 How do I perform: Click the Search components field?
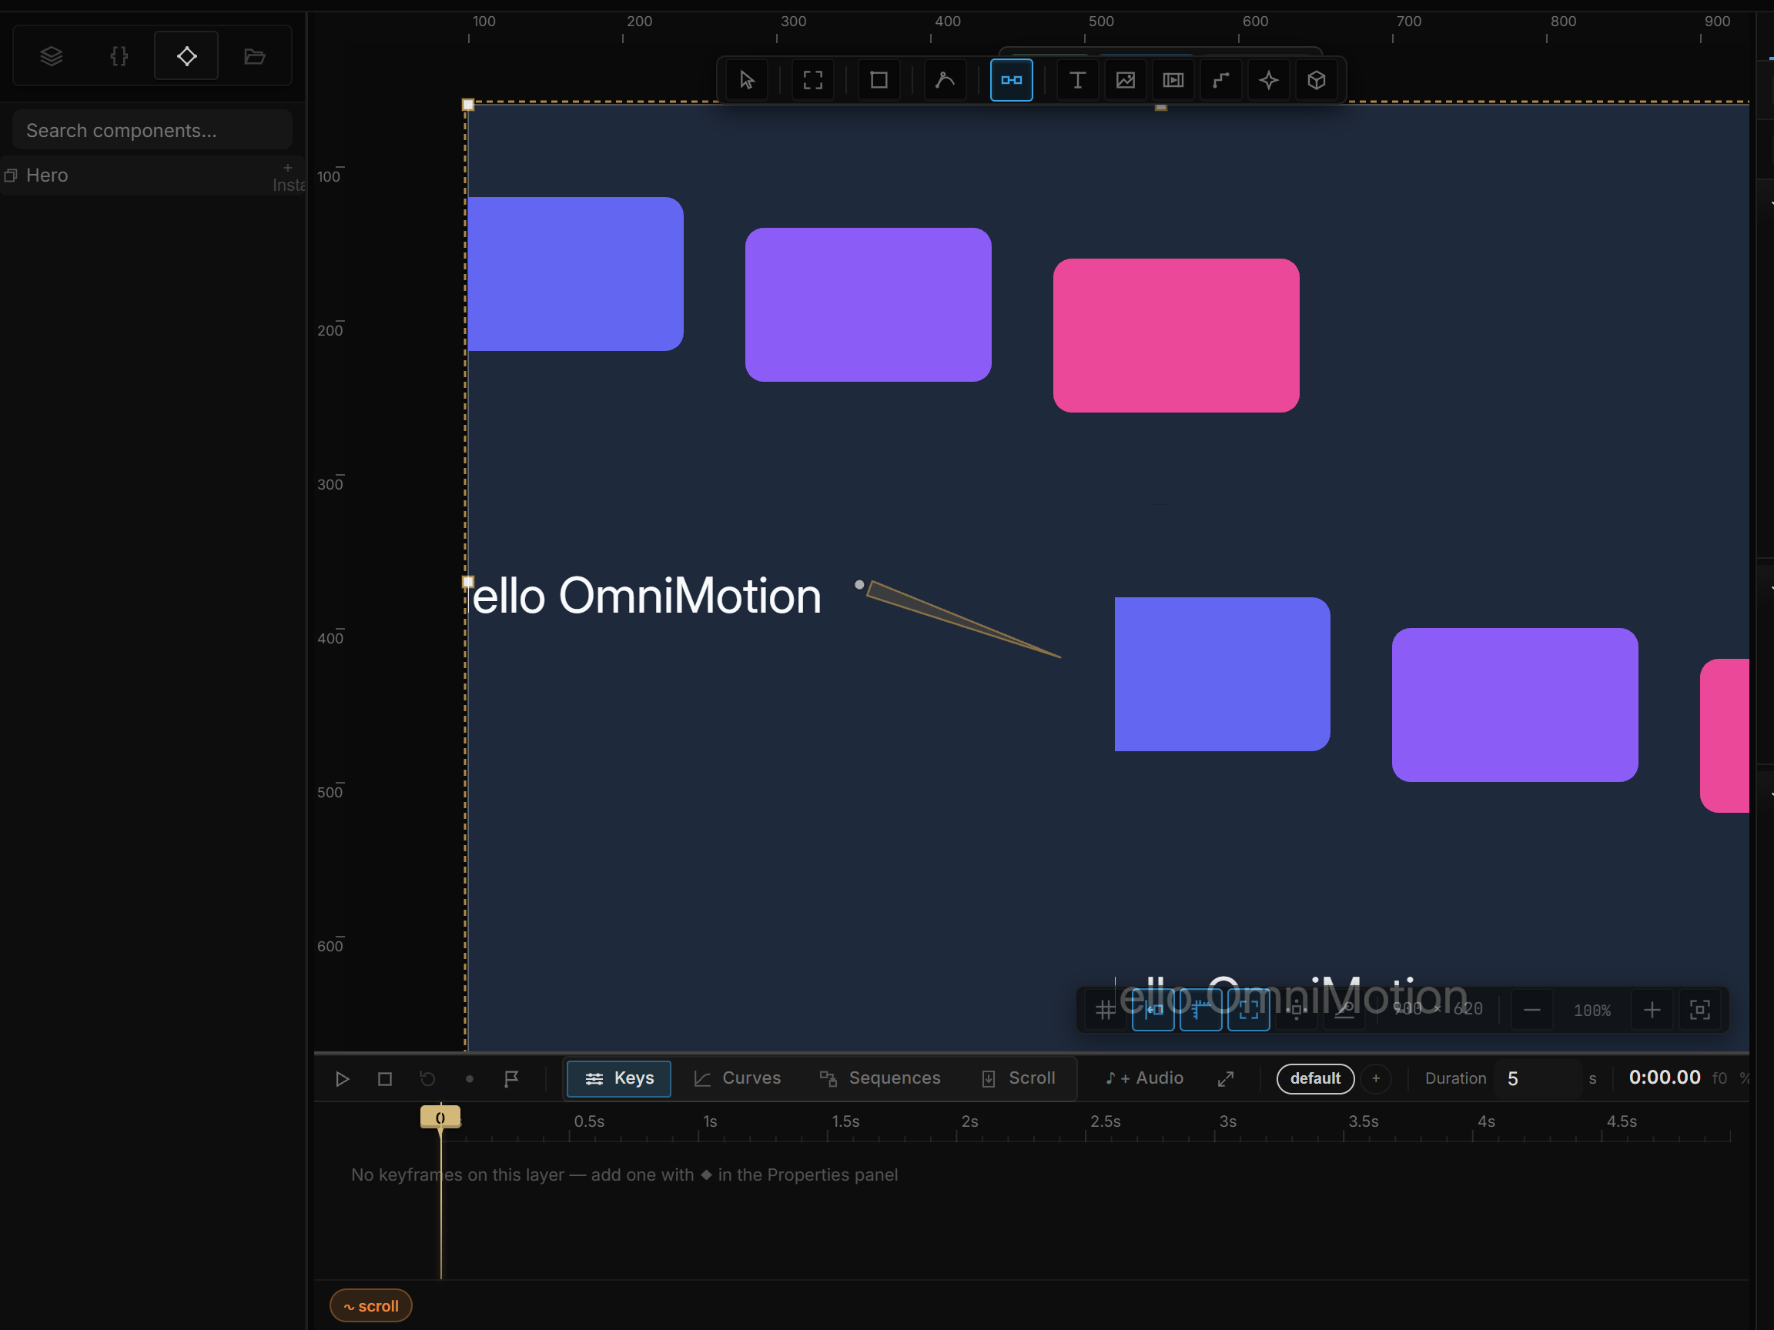point(152,130)
